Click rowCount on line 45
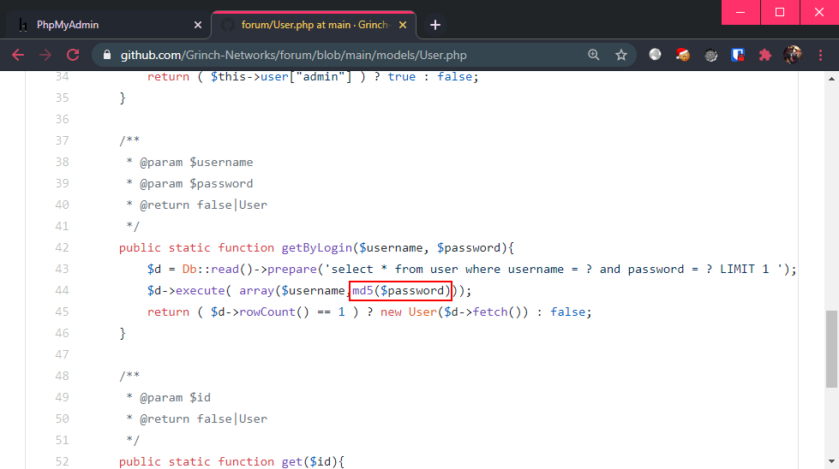Image resolution: width=839 pixels, height=469 pixels. point(267,312)
